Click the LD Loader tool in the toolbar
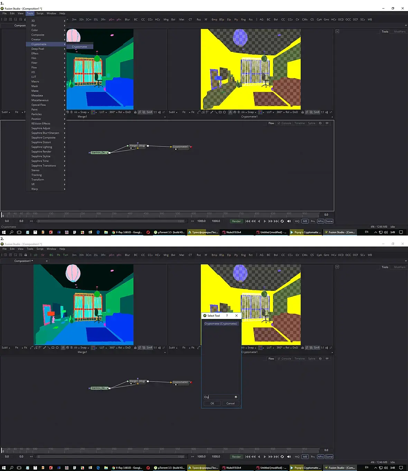This screenshot has width=408, height=471. click(35, 255)
